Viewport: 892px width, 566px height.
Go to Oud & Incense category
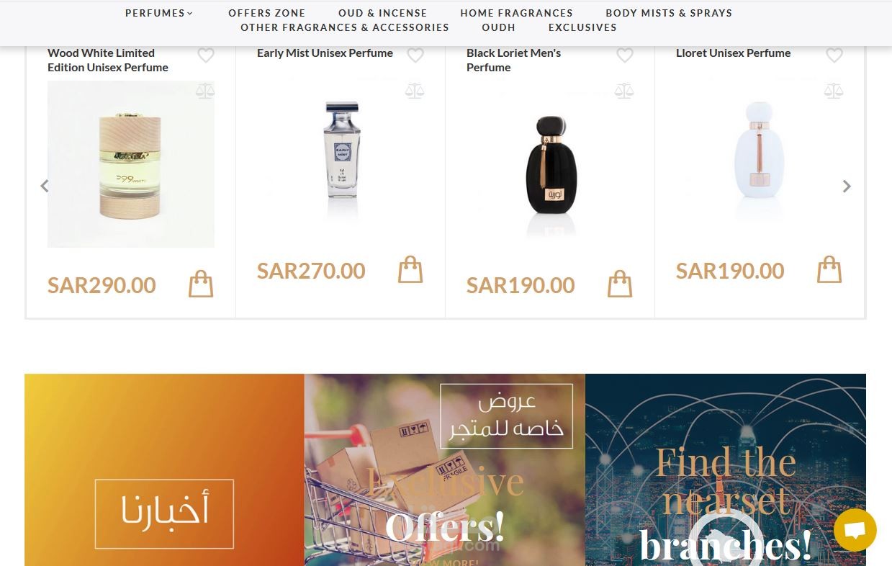[383, 13]
